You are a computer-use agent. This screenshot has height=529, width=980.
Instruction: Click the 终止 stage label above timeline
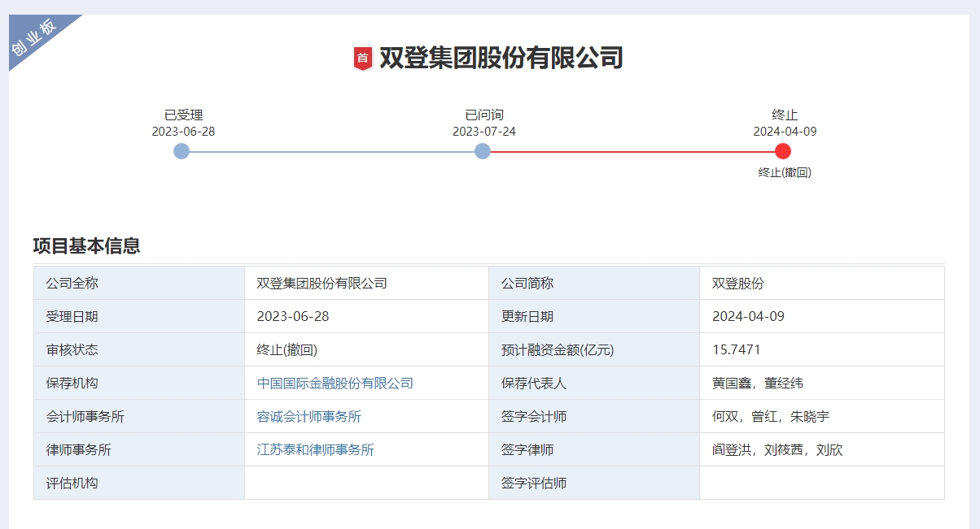pos(785,115)
